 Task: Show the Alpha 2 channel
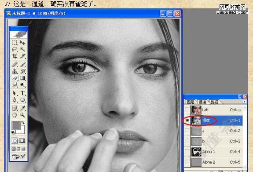pos(187,162)
